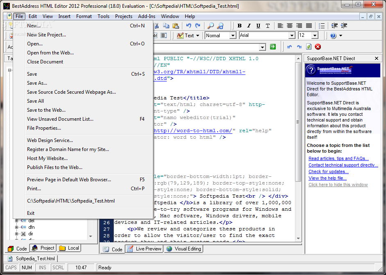Image resolution: width=386 pixels, height=275 pixels.
Task: Click the code editor vertical scrollbar
Action: coord(298,122)
